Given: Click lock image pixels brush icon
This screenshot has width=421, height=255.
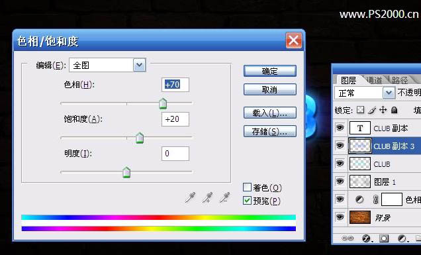Looking at the screenshot, I should coord(372,110).
